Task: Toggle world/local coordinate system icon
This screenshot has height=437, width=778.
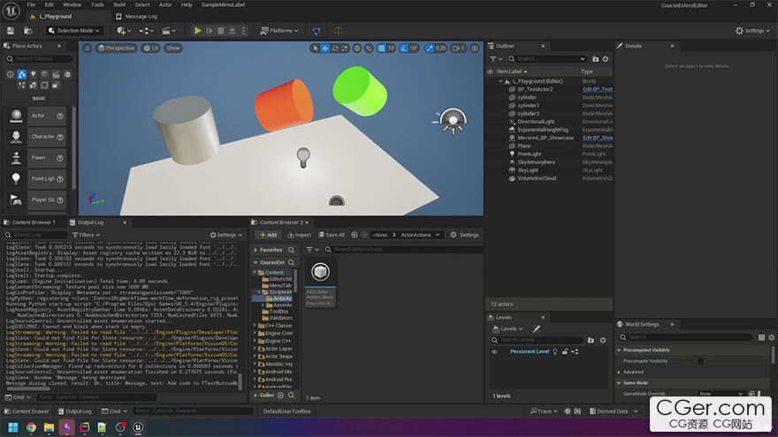Action: 357,48
